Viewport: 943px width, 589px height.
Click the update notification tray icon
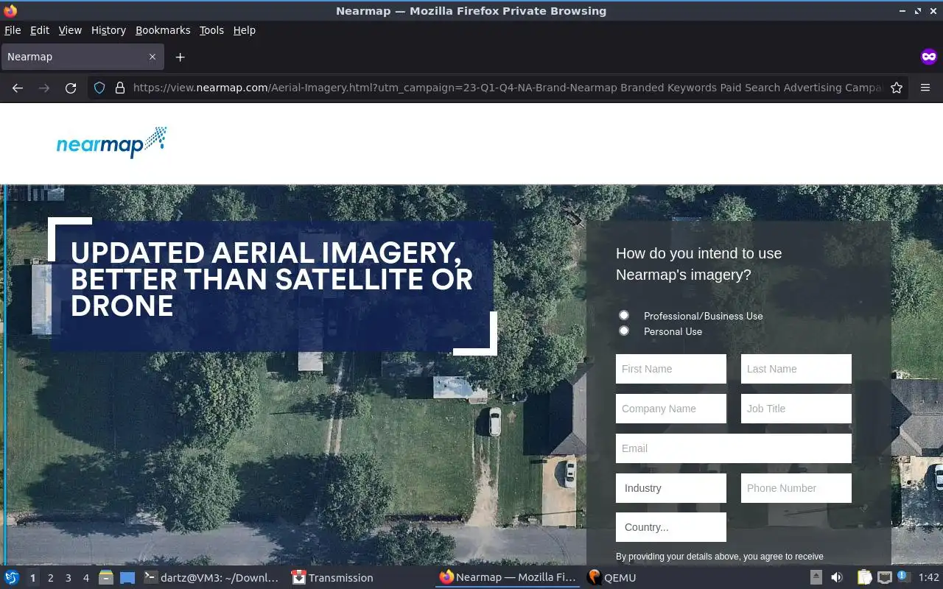pos(903,578)
